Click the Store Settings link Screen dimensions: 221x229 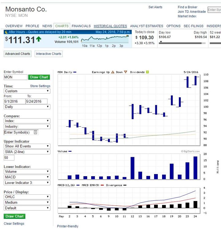(40, 86)
